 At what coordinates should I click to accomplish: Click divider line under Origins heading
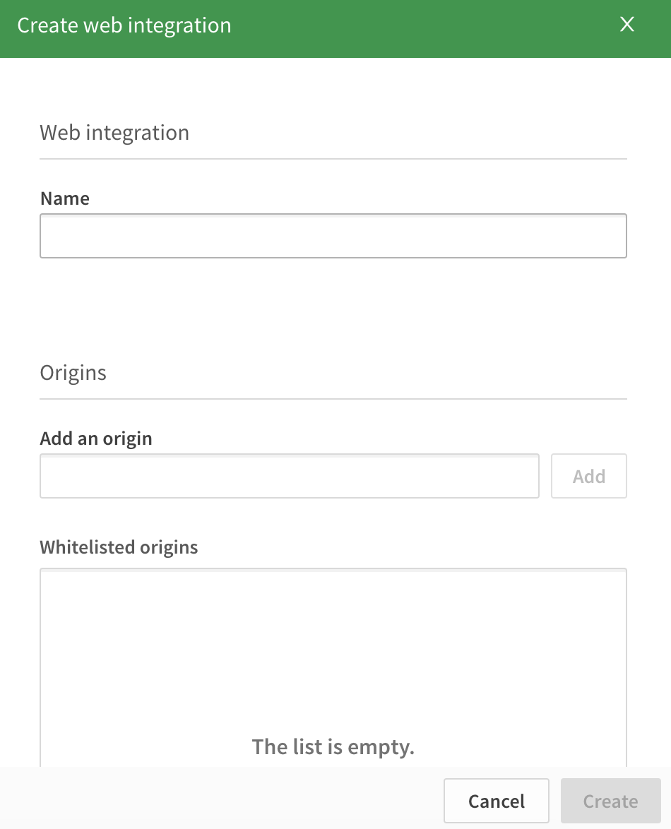[333, 399]
